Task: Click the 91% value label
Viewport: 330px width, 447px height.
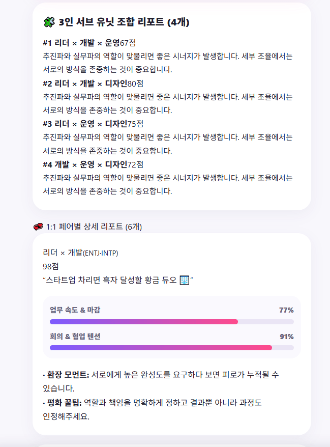Action: [286, 337]
